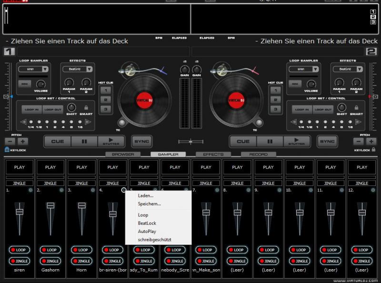Set sampler 3 Horn to JINGLE mode
Viewport: 381px width, 283px height.
tap(81, 261)
